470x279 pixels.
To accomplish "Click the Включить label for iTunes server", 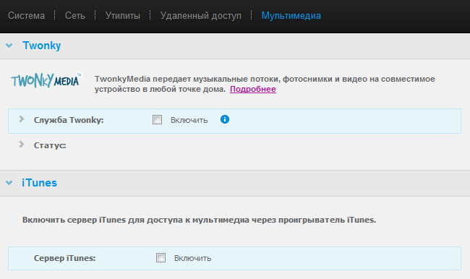I will (193, 258).
